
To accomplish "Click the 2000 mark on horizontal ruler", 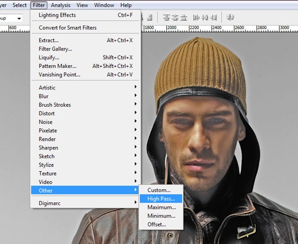I will [172, 28].
